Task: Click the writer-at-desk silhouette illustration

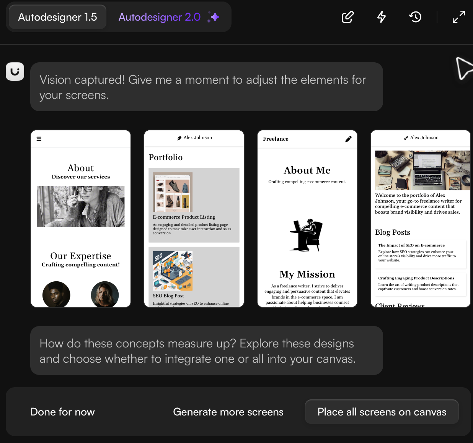Action: pos(306,235)
